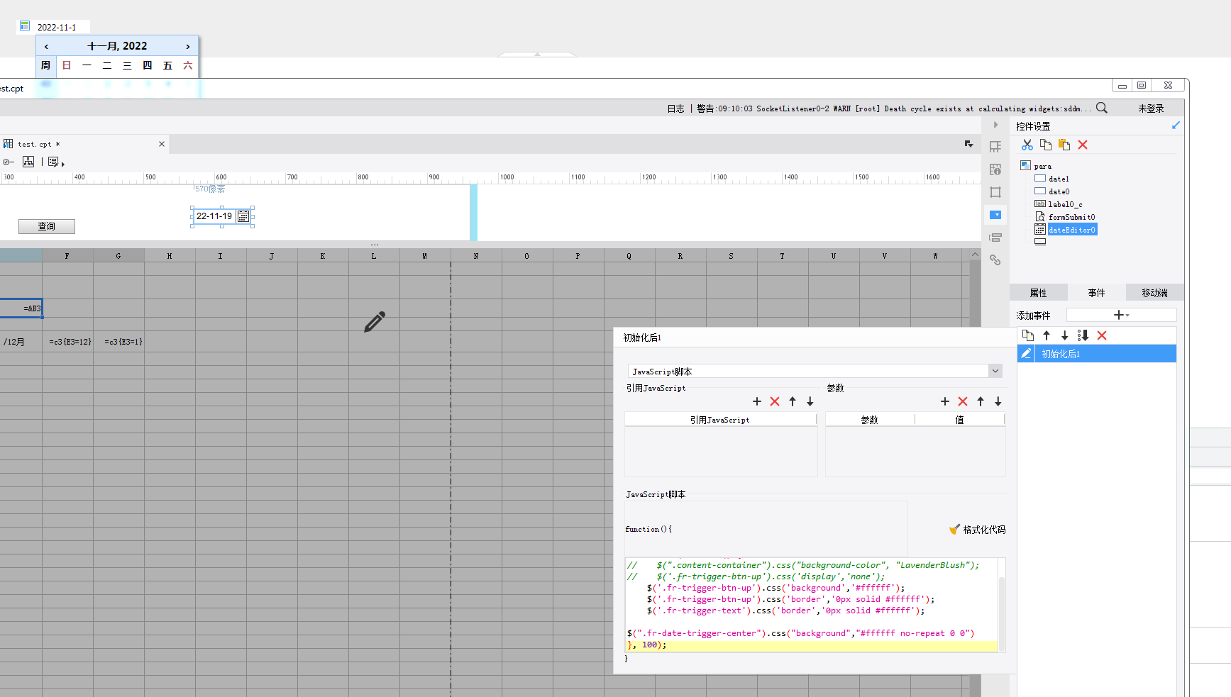The width and height of the screenshot is (1231, 697).
Task: Switch to the 属性 tab
Action: pyautogui.click(x=1038, y=293)
